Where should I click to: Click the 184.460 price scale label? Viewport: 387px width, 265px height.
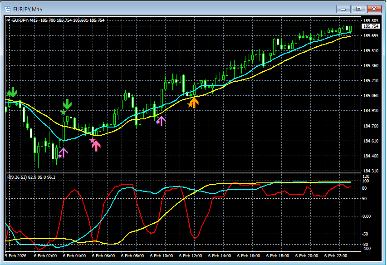pyautogui.click(x=371, y=156)
